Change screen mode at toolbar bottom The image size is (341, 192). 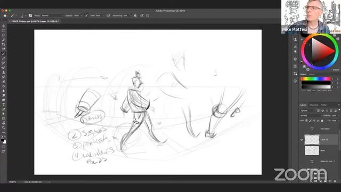point(4,151)
